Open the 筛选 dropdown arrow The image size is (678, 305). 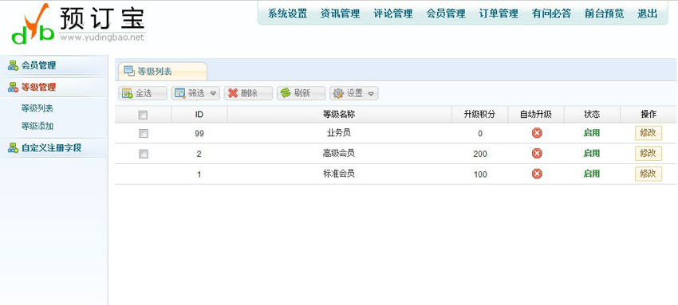pyautogui.click(x=213, y=94)
